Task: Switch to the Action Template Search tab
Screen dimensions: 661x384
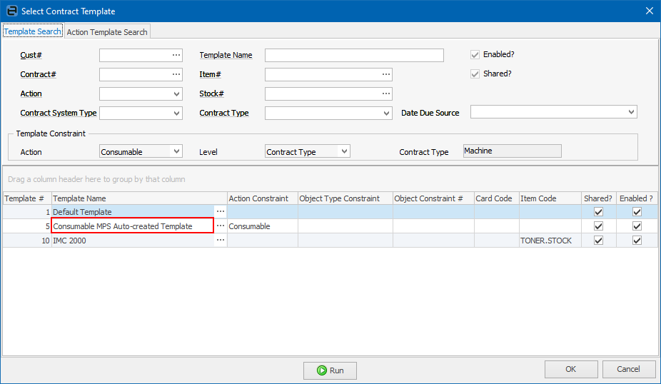Action: pos(107,32)
